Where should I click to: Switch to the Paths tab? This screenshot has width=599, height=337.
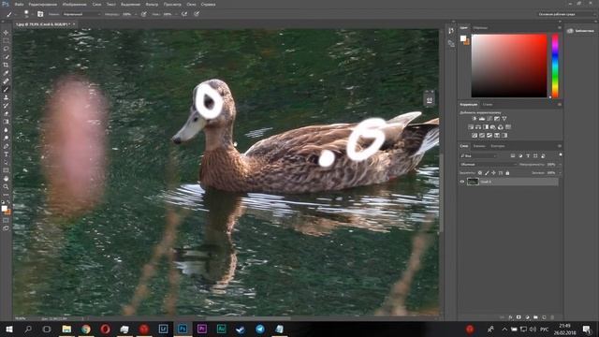coord(497,146)
